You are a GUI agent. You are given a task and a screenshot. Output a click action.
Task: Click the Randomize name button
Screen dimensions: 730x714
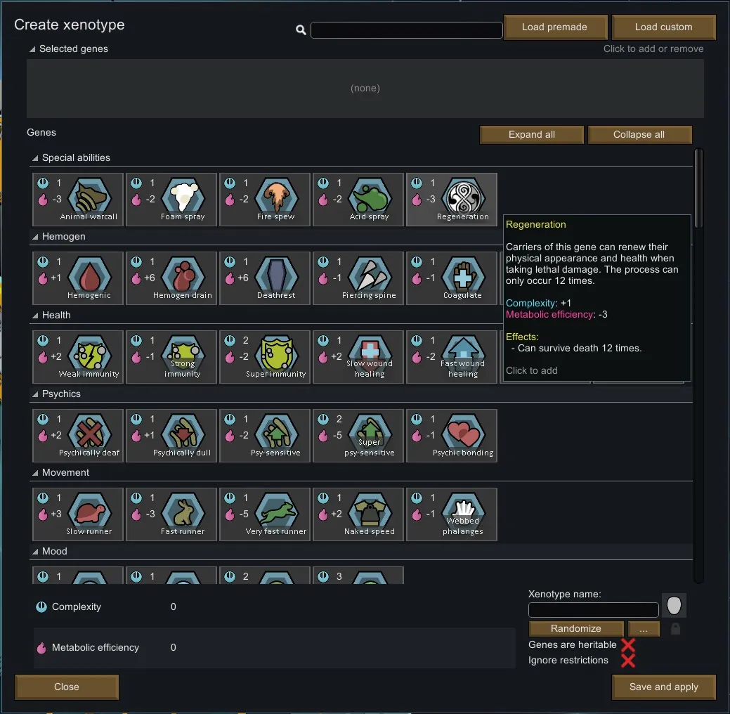[x=576, y=628]
